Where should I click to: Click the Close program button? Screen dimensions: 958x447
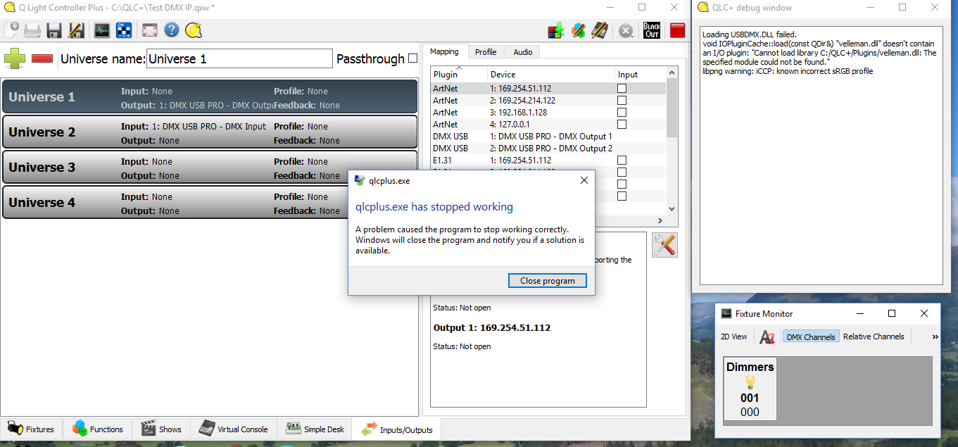click(548, 281)
